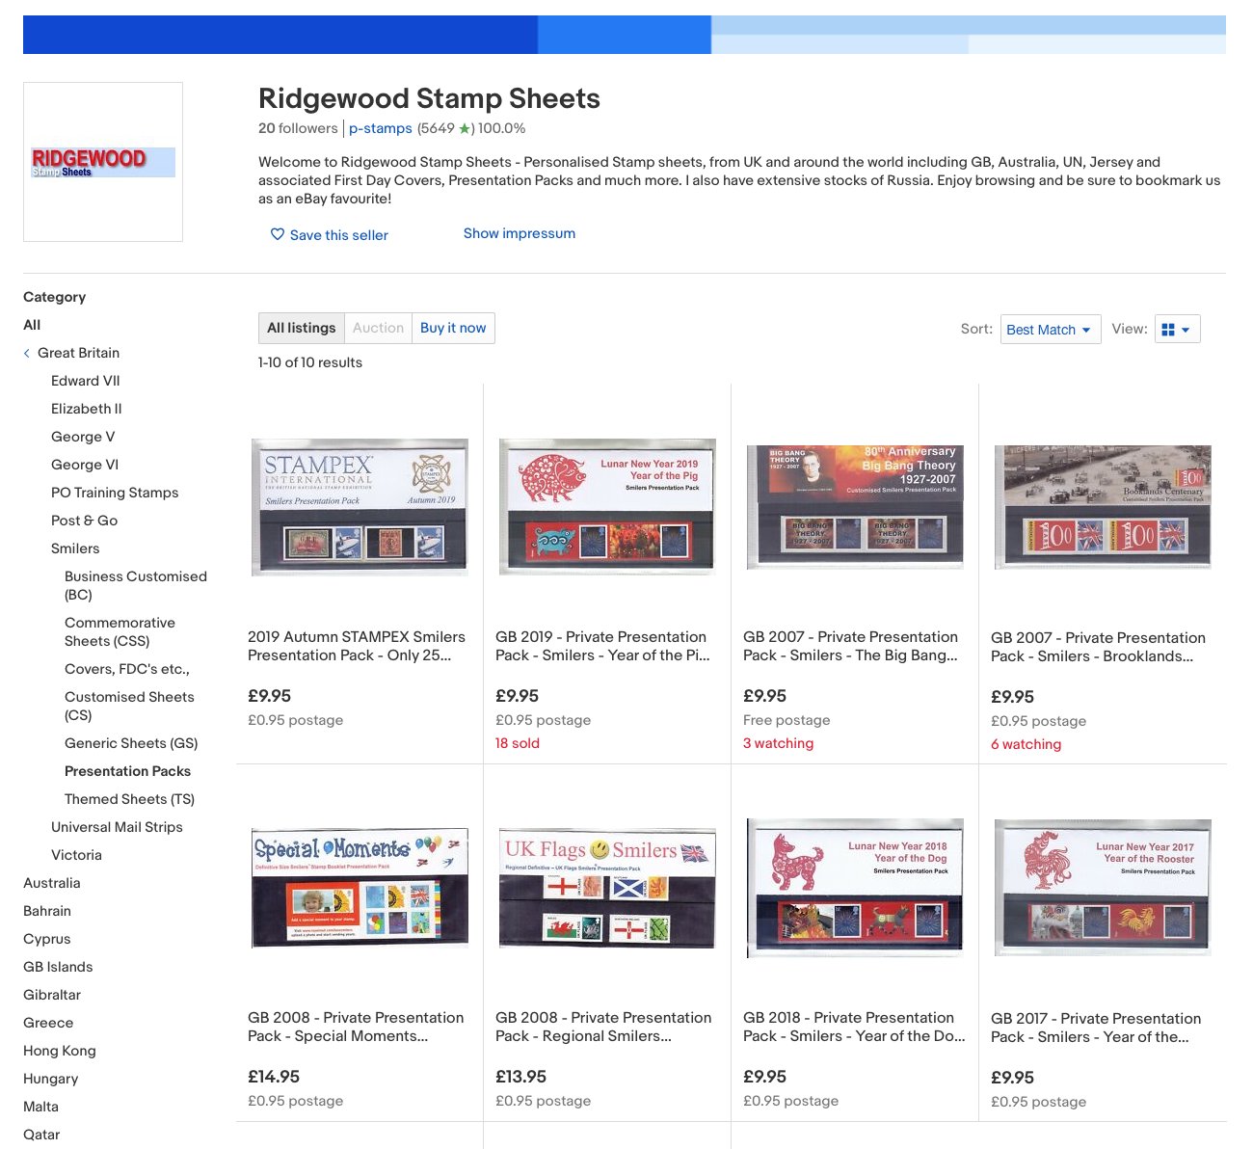Open the UK Flags Smilers pack image
This screenshot has width=1253, height=1149.
607,888
